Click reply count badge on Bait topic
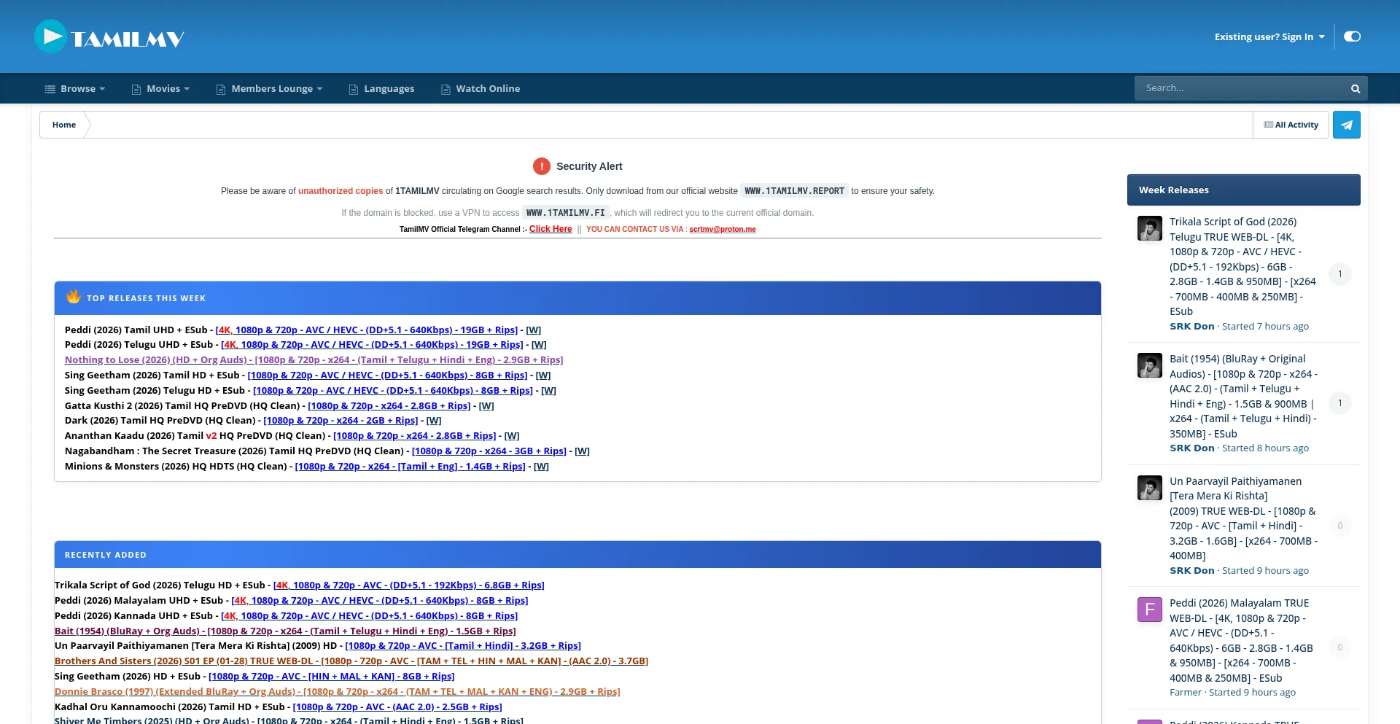1400x724 pixels. click(1339, 403)
